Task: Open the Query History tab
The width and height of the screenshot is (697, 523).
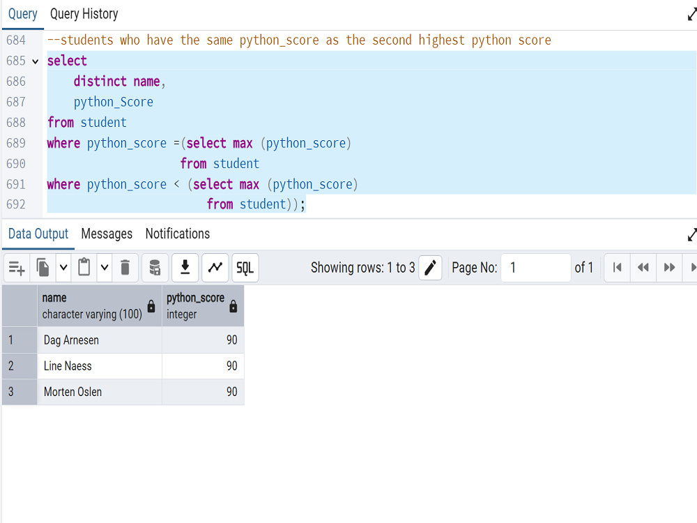Action: tap(84, 14)
